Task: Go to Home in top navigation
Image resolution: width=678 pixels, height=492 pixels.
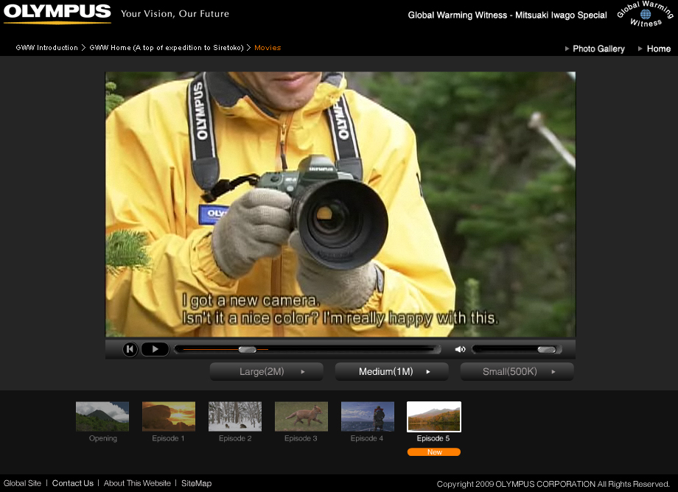Action: [x=658, y=49]
